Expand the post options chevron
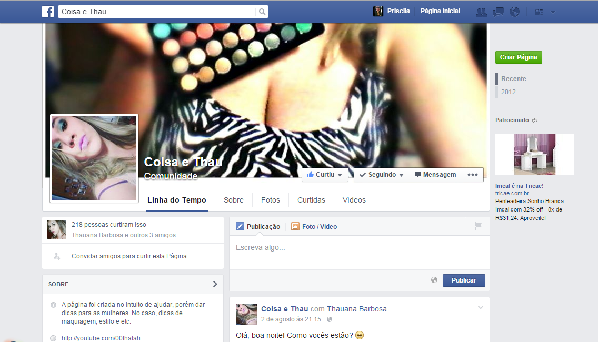Image resolution: width=598 pixels, height=342 pixels. (x=481, y=307)
